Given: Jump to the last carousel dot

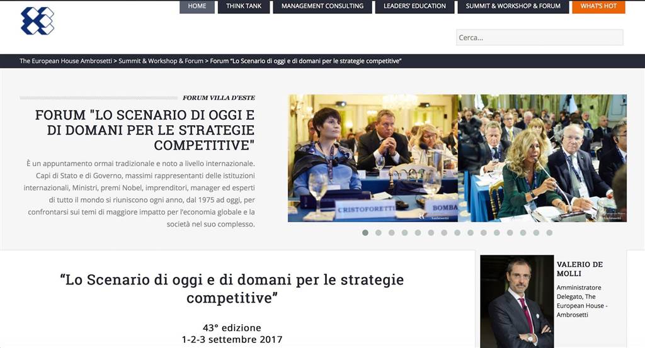Looking at the screenshot, I should click(x=549, y=233).
